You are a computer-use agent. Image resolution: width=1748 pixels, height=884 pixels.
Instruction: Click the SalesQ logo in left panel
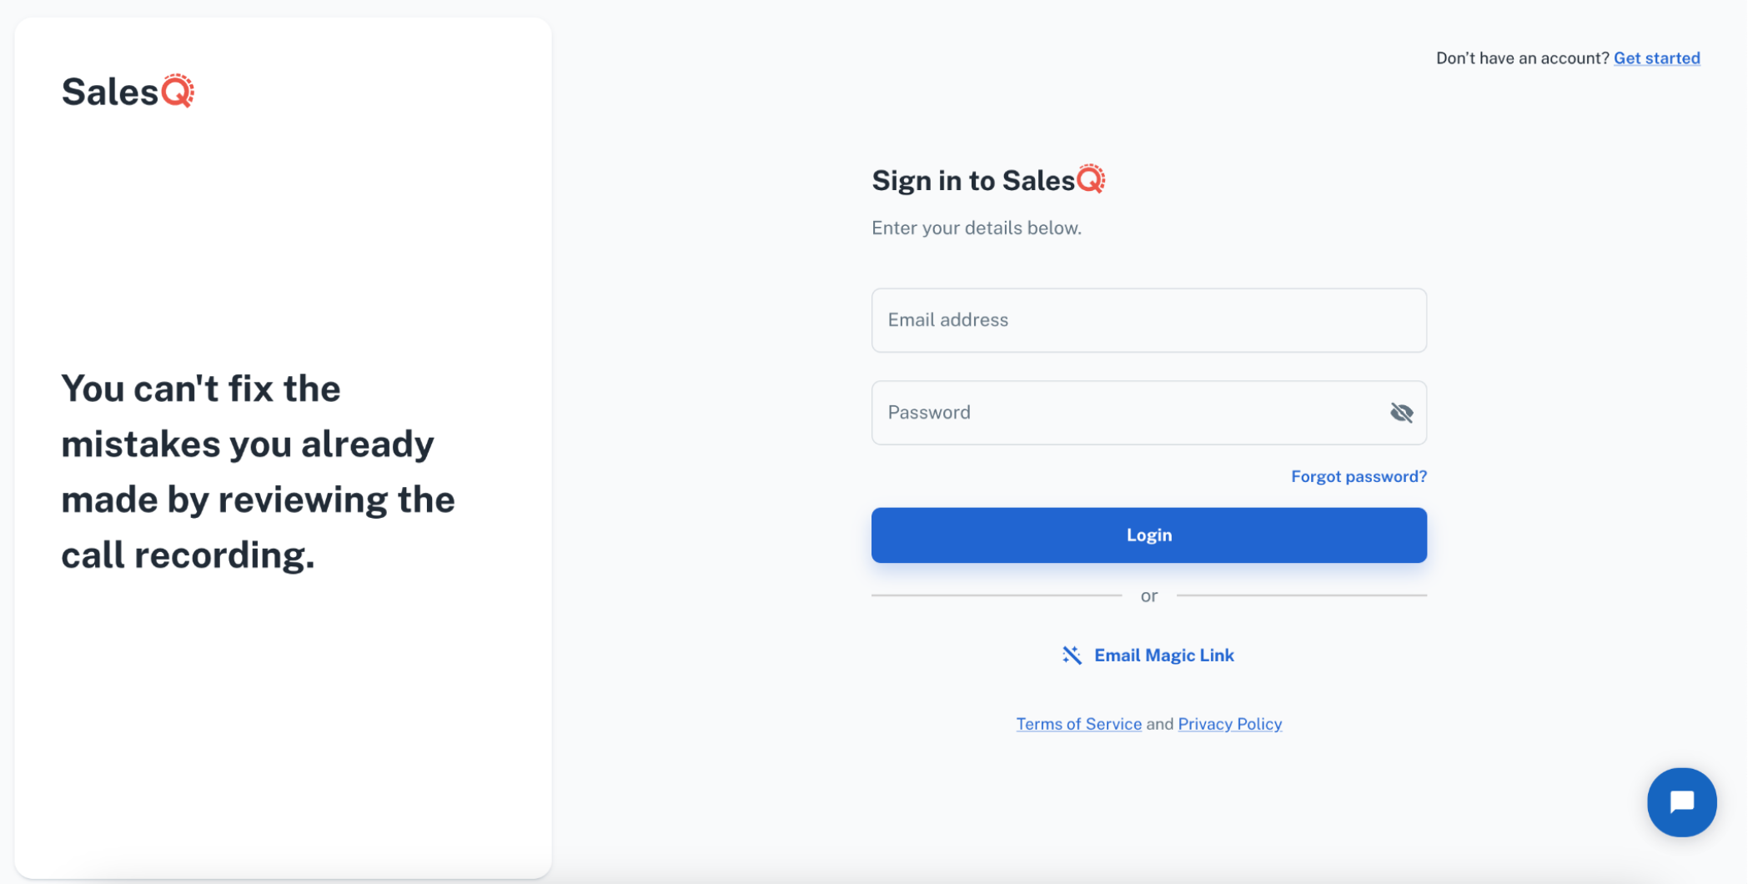(128, 91)
